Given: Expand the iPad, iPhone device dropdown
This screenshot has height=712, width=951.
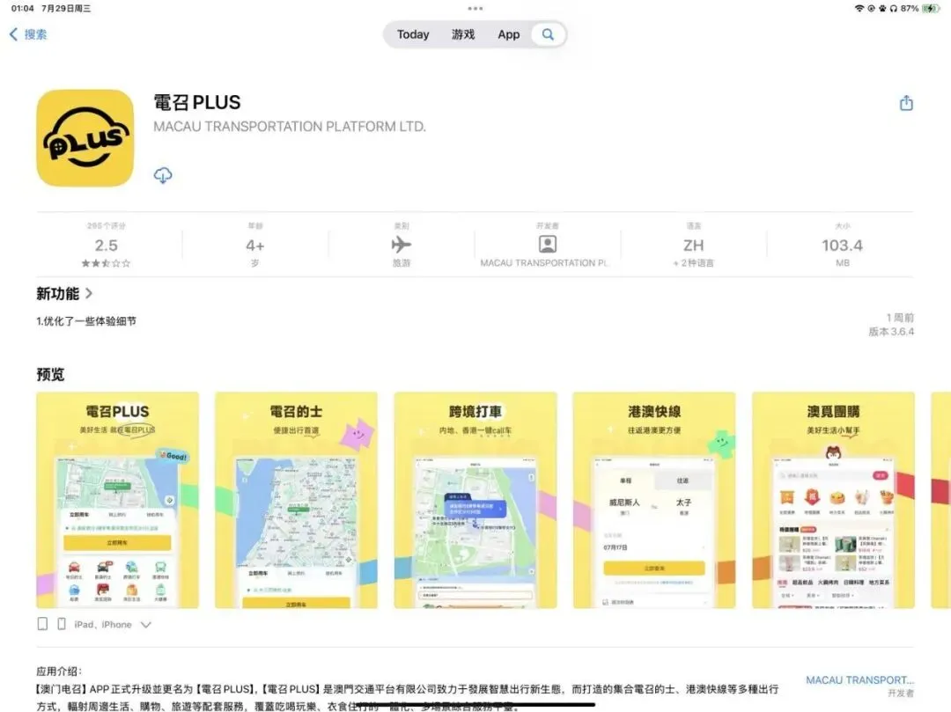Looking at the screenshot, I should coord(145,625).
